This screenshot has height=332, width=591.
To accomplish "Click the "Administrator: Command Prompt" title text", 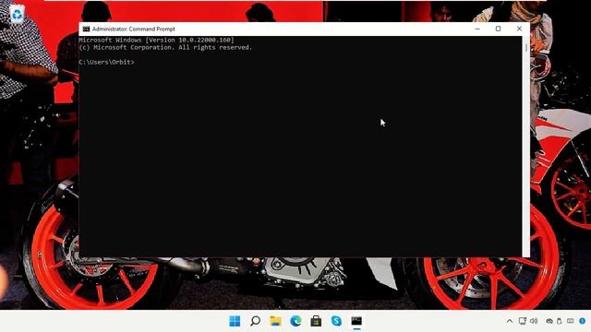I will coord(133,29).
